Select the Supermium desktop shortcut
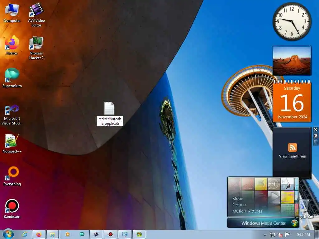The height and width of the screenshot is (239, 319). click(12, 78)
